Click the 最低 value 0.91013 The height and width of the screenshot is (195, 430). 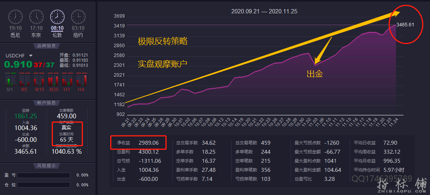[x=80, y=66]
